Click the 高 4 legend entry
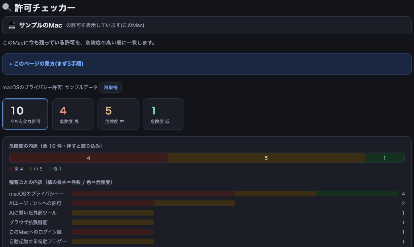 (16, 169)
